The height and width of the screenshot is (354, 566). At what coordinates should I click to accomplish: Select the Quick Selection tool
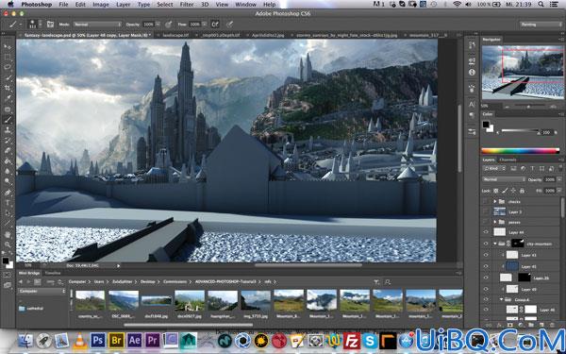(8, 77)
